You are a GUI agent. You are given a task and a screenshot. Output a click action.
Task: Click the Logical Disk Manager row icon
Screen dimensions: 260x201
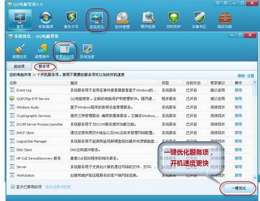click(12, 141)
